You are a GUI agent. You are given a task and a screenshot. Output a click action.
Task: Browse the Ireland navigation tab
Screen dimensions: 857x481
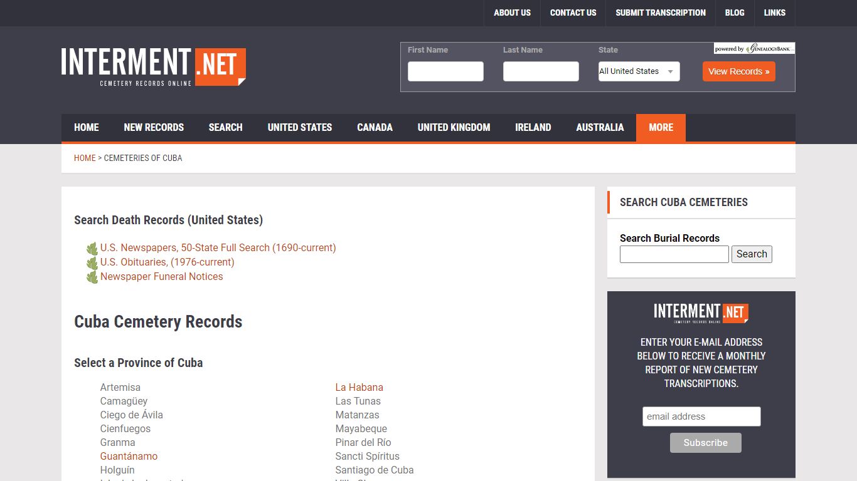(x=533, y=128)
